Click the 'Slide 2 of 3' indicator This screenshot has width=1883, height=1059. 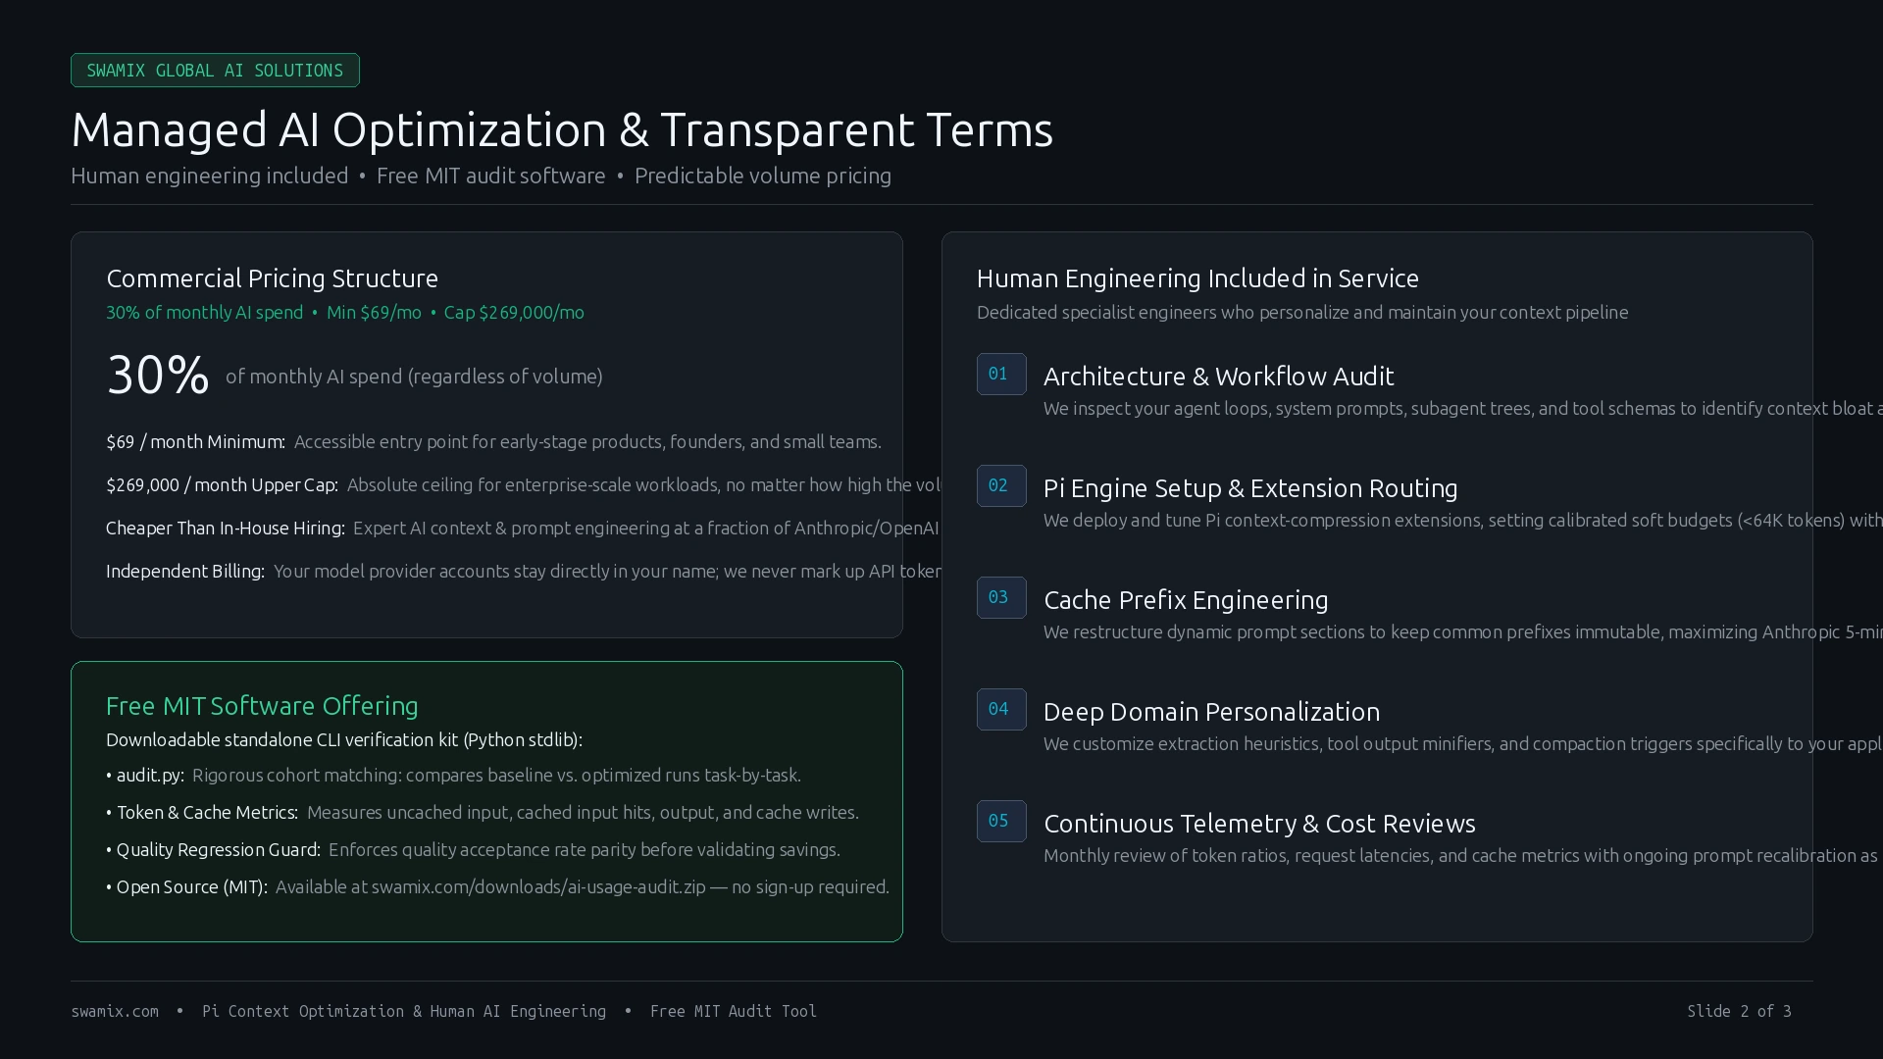pos(1739,1011)
